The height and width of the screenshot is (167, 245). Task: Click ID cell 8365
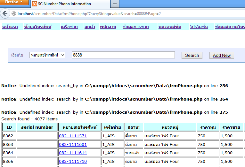point(9,161)
